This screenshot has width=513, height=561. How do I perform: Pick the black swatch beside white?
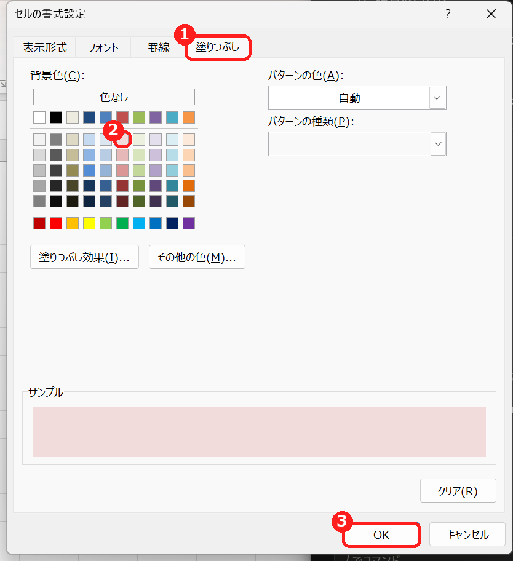[56, 117]
